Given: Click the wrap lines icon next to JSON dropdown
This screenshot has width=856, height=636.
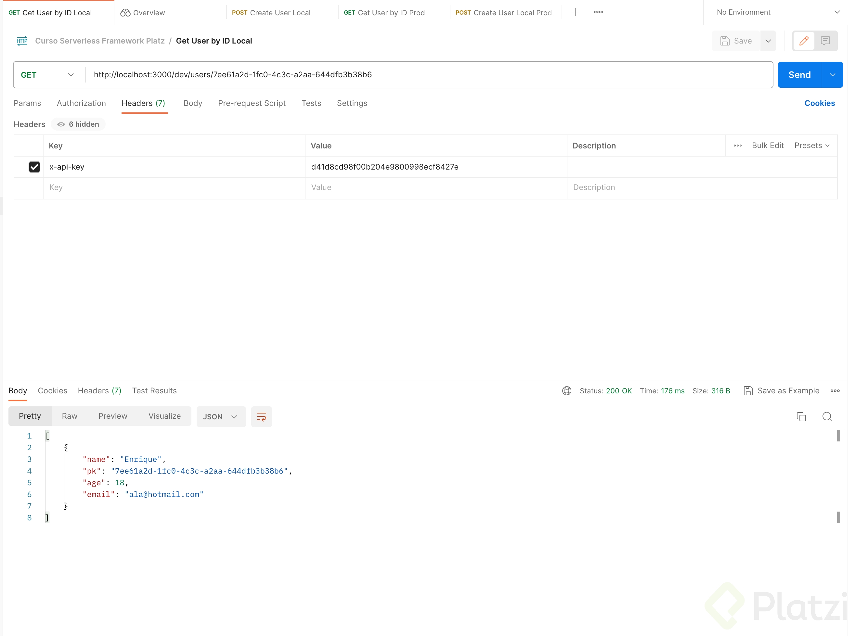Looking at the screenshot, I should [x=262, y=416].
